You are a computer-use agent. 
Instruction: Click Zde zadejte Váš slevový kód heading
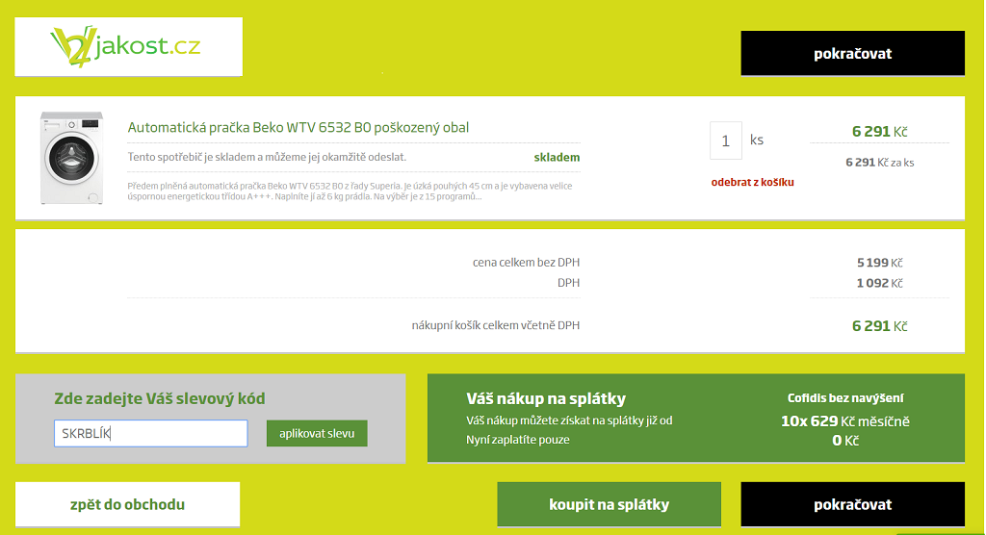coord(160,398)
